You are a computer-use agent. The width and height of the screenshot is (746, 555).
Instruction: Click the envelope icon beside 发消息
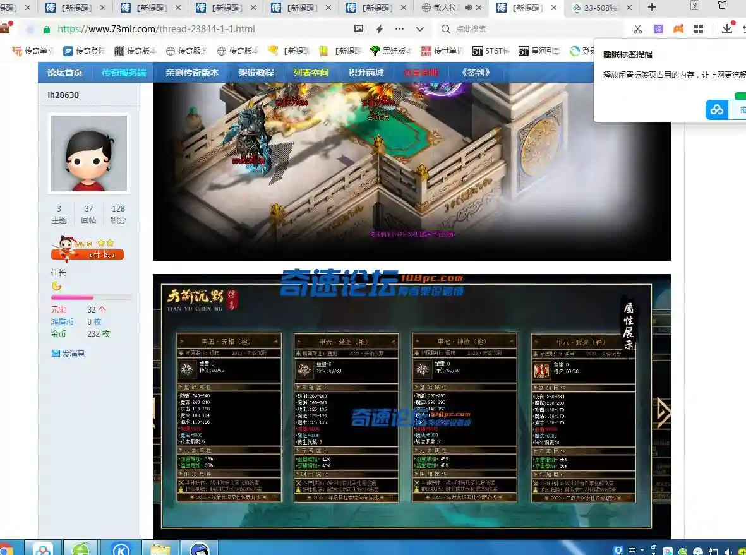pyautogui.click(x=56, y=354)
